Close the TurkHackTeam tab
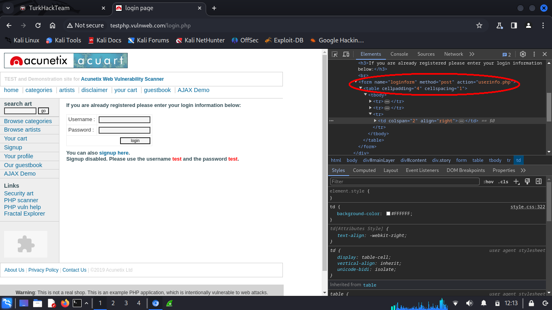The image size is (552, 310). 104,8
